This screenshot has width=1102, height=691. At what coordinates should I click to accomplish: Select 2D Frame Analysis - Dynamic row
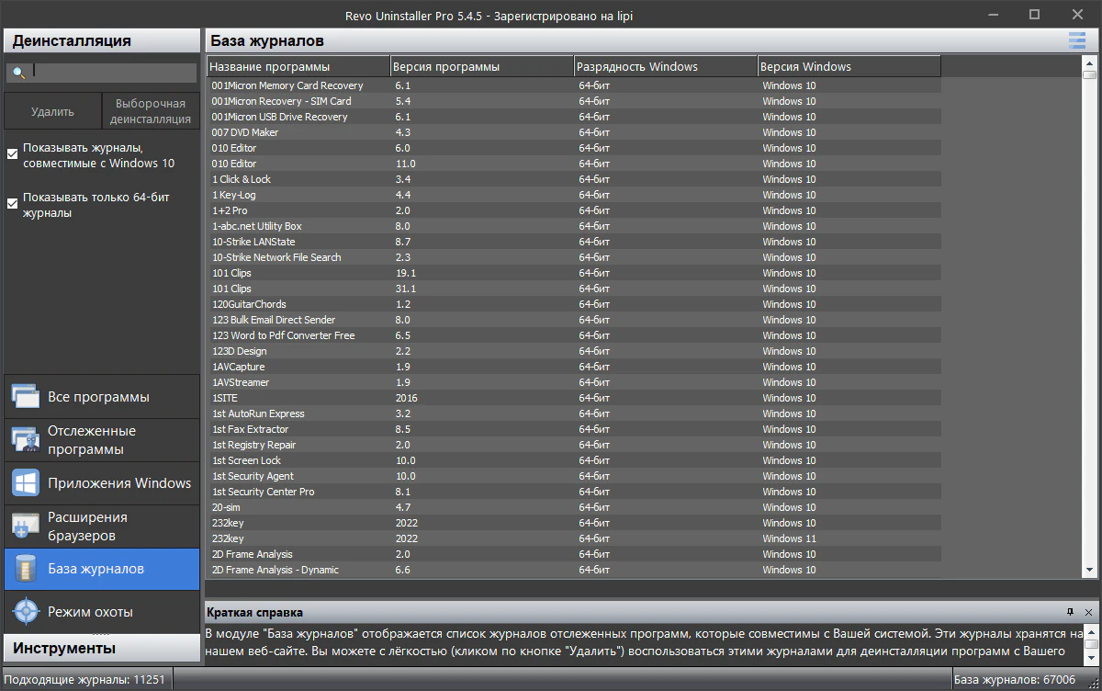point(574,570)
